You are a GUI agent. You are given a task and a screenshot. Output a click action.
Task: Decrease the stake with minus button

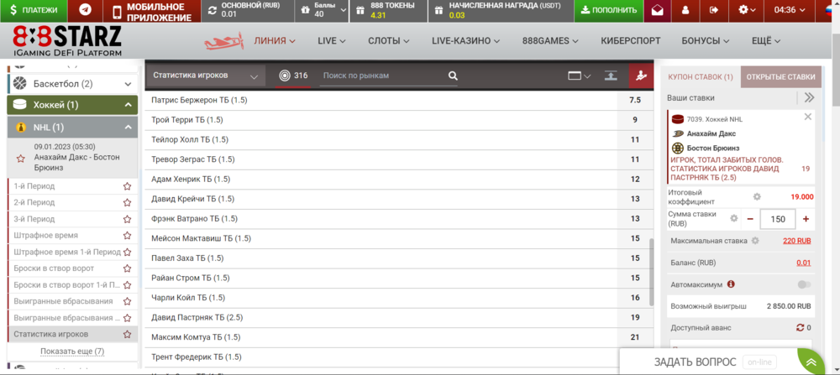750,219
